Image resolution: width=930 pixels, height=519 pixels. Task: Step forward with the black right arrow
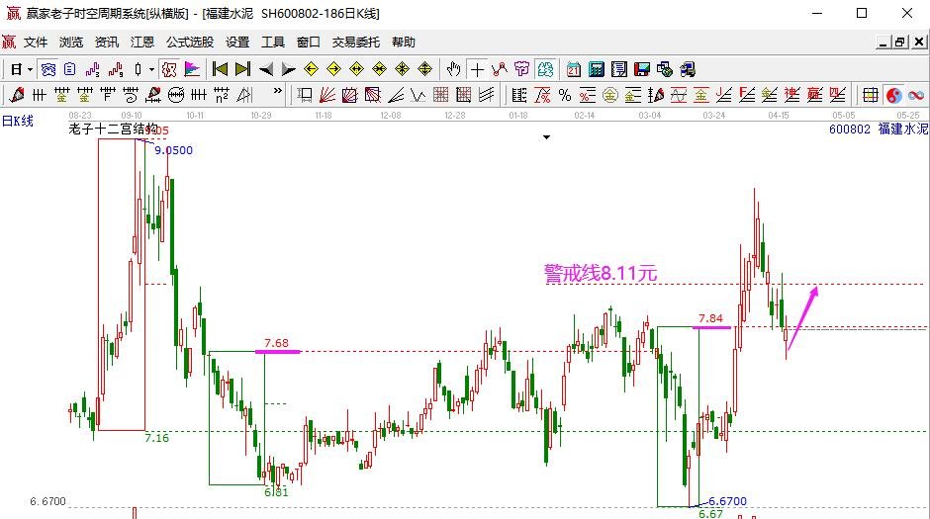[x=288, y=69]
